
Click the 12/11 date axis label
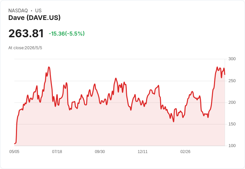pyautogui.click(x=142, y=151)
